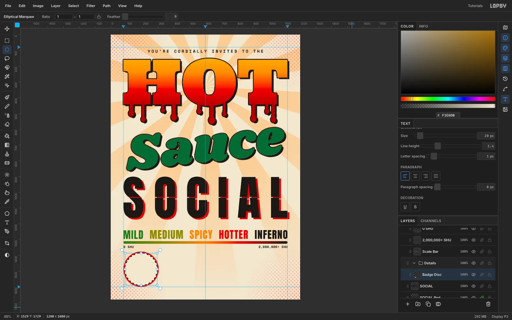The width and height of the screenshot is (512, 320).
Task: Select the Pen tool
Action: click(7, 231)
